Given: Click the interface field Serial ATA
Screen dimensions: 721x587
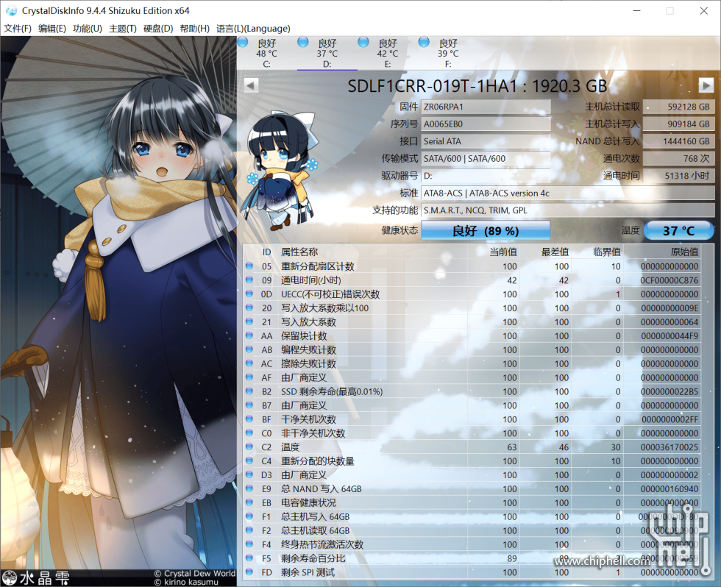Looking at the screenshot, I should [x=486, y=141].
